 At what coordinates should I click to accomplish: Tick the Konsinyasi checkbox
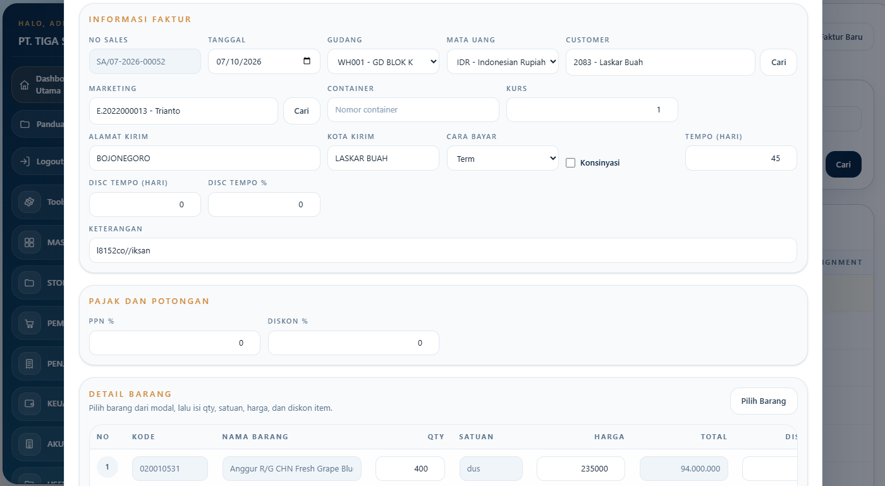pos(571,163)
